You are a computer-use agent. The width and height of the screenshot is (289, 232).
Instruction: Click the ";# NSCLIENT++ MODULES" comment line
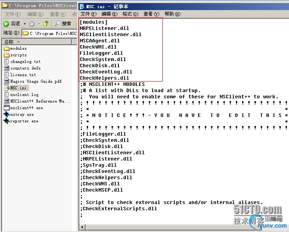(x=112, y=84)
